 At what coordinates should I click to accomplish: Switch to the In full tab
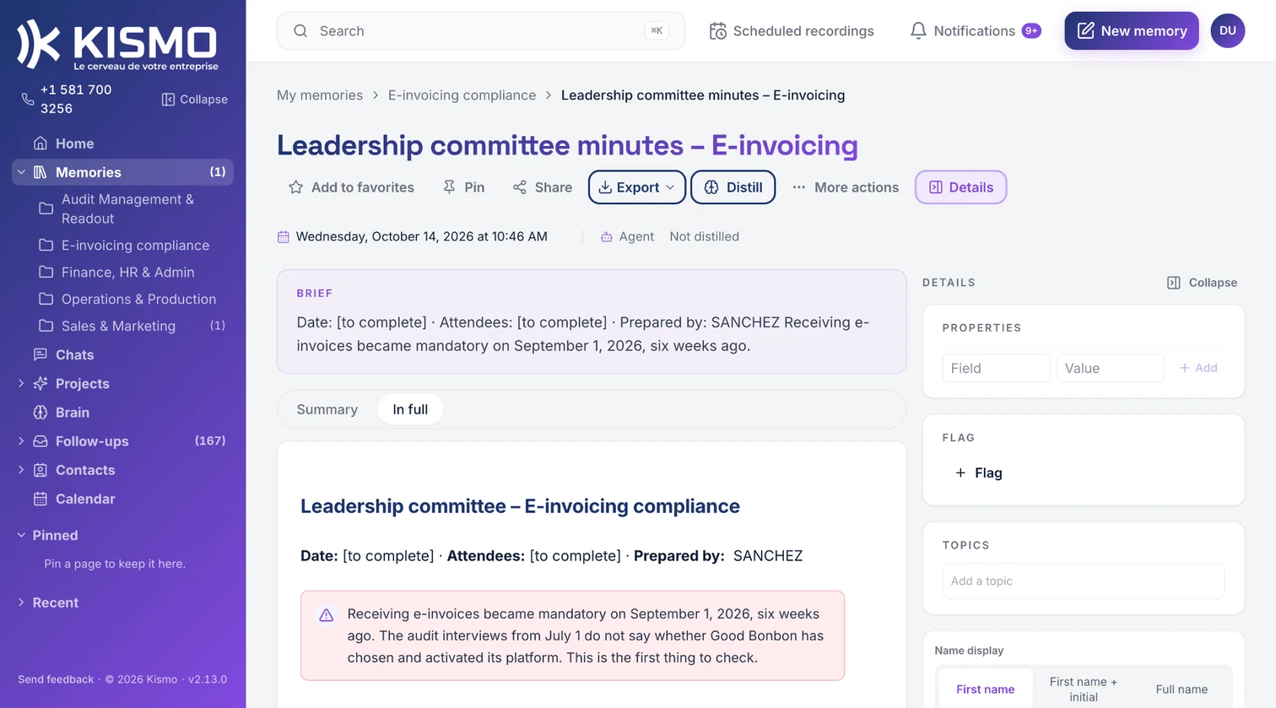[x=410, y=409]
